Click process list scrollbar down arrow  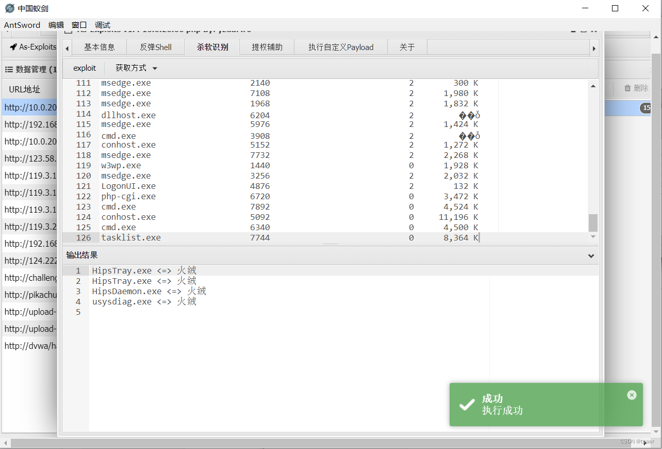tap(593, 236)
